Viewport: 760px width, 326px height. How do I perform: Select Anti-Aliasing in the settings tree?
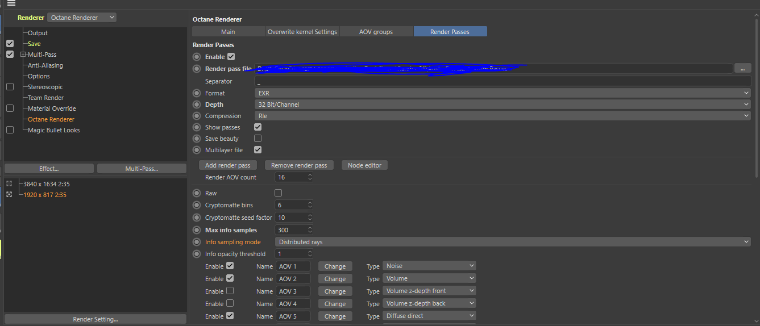point(45,65)
